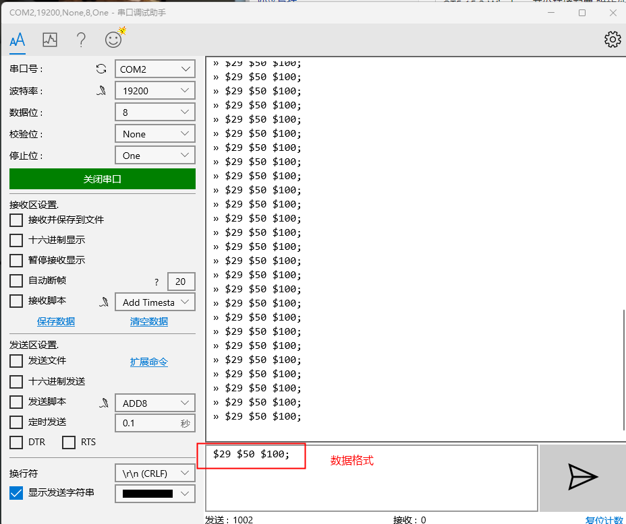Screen dimensions: 626x524
Task: Open 扩展命令 link
Action: tap(149, 362)
